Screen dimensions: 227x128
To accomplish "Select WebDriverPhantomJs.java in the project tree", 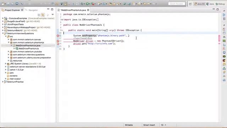I will point(28,46).
